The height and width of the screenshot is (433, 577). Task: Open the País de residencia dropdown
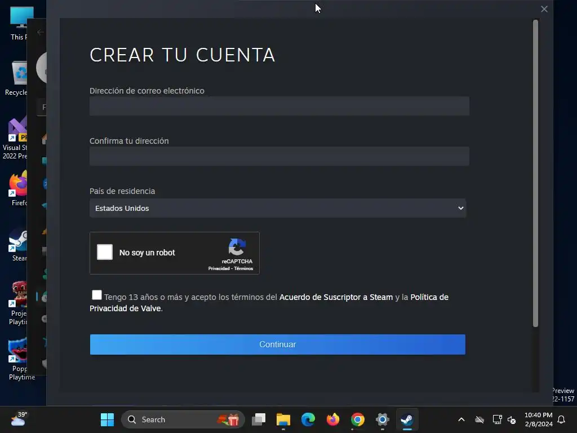278,208
